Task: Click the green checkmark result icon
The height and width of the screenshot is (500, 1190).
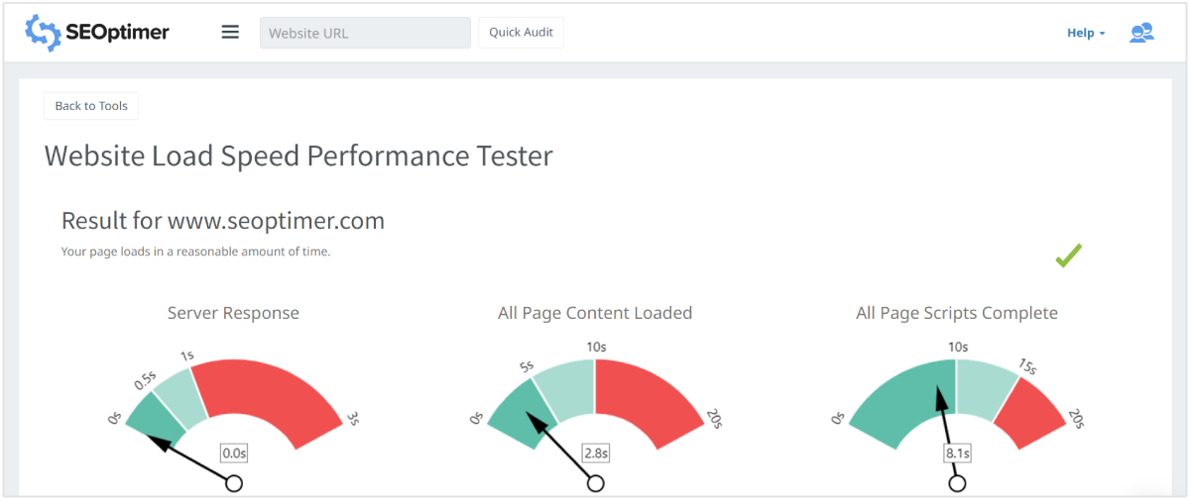Action: click(1068, 255)
